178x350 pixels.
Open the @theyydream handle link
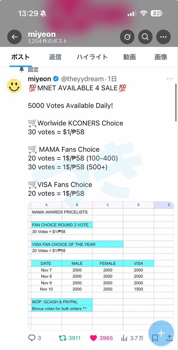(x=82, y=79)
